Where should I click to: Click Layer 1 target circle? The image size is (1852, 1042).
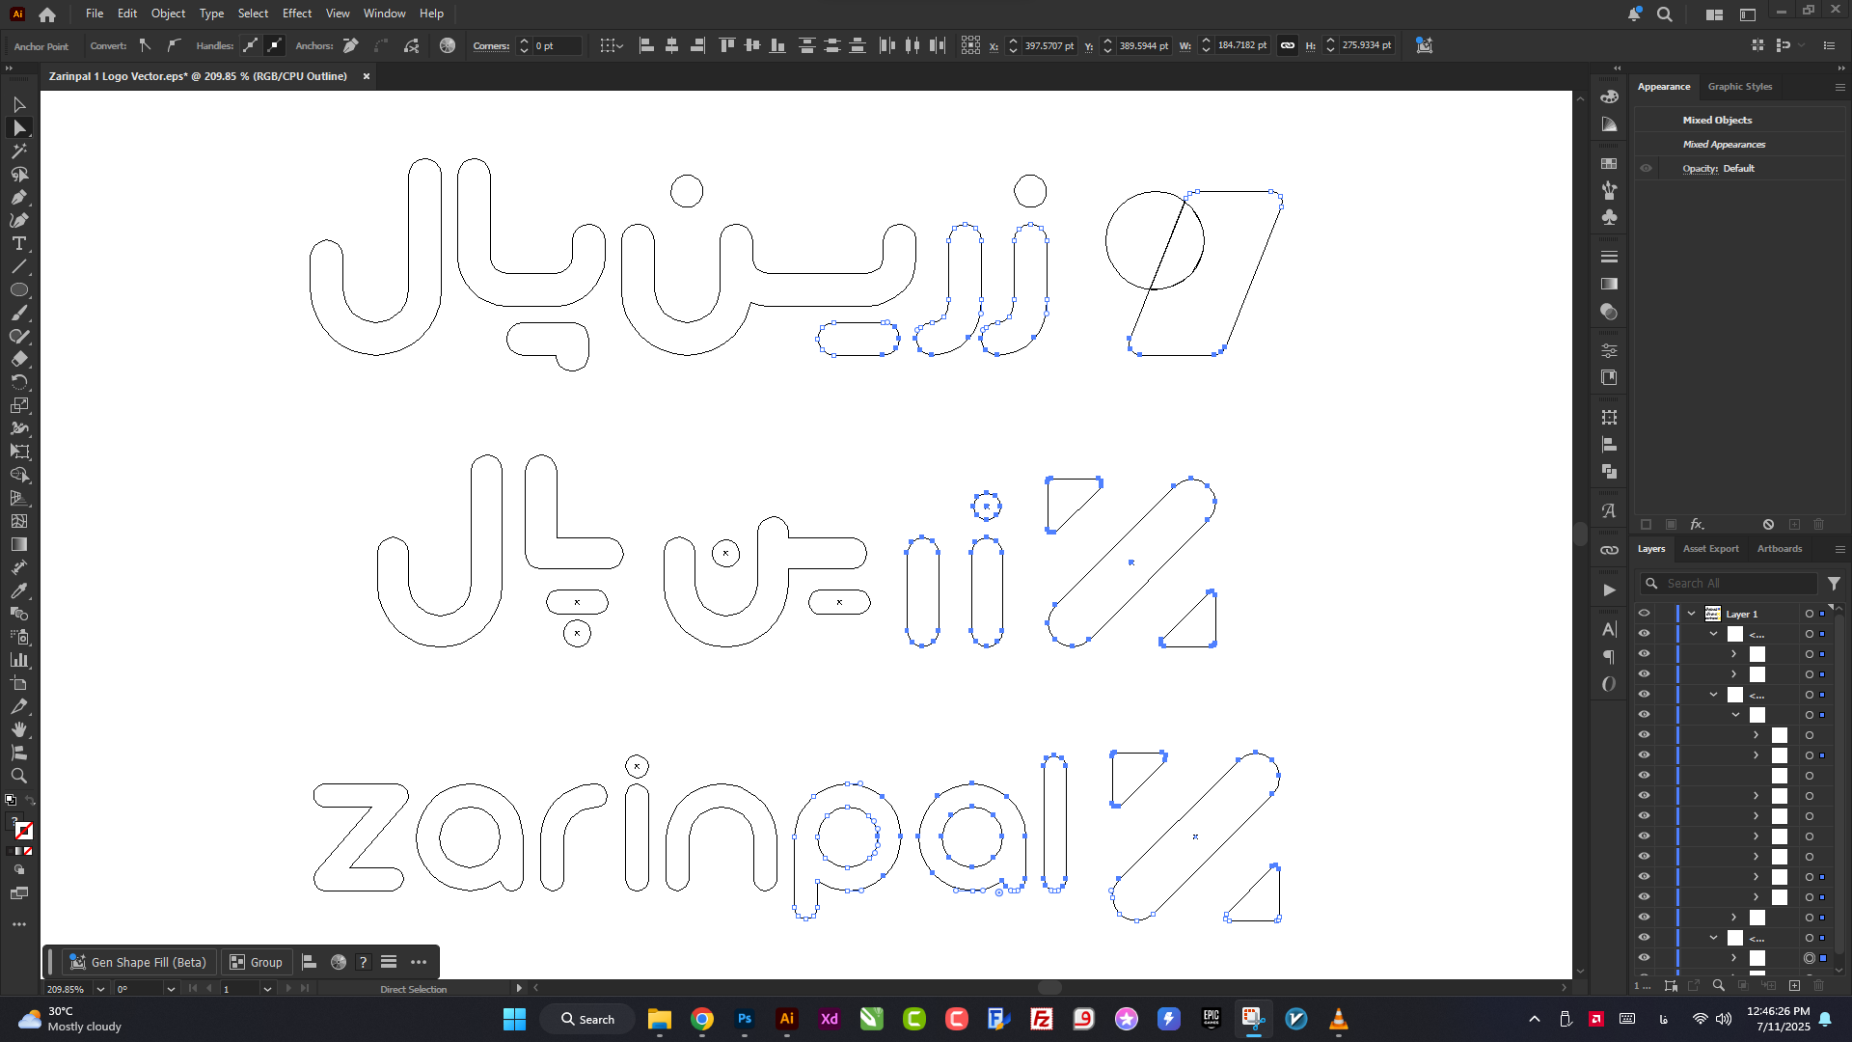(1810, 614)
